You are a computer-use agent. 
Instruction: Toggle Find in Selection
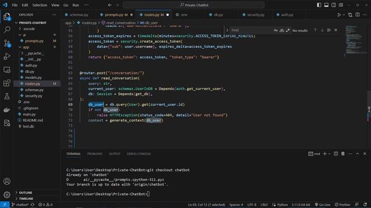[x=329, y=30]
